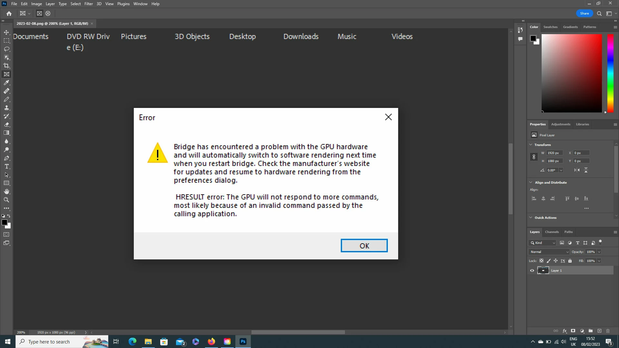619x348 pixels.
Task: Toggle lock all on the layer
Action: [570, 261]
